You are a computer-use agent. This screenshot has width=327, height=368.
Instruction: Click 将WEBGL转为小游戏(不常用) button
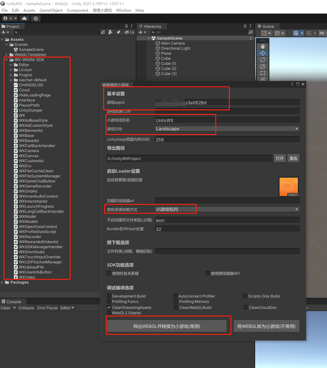click(267, 326)
